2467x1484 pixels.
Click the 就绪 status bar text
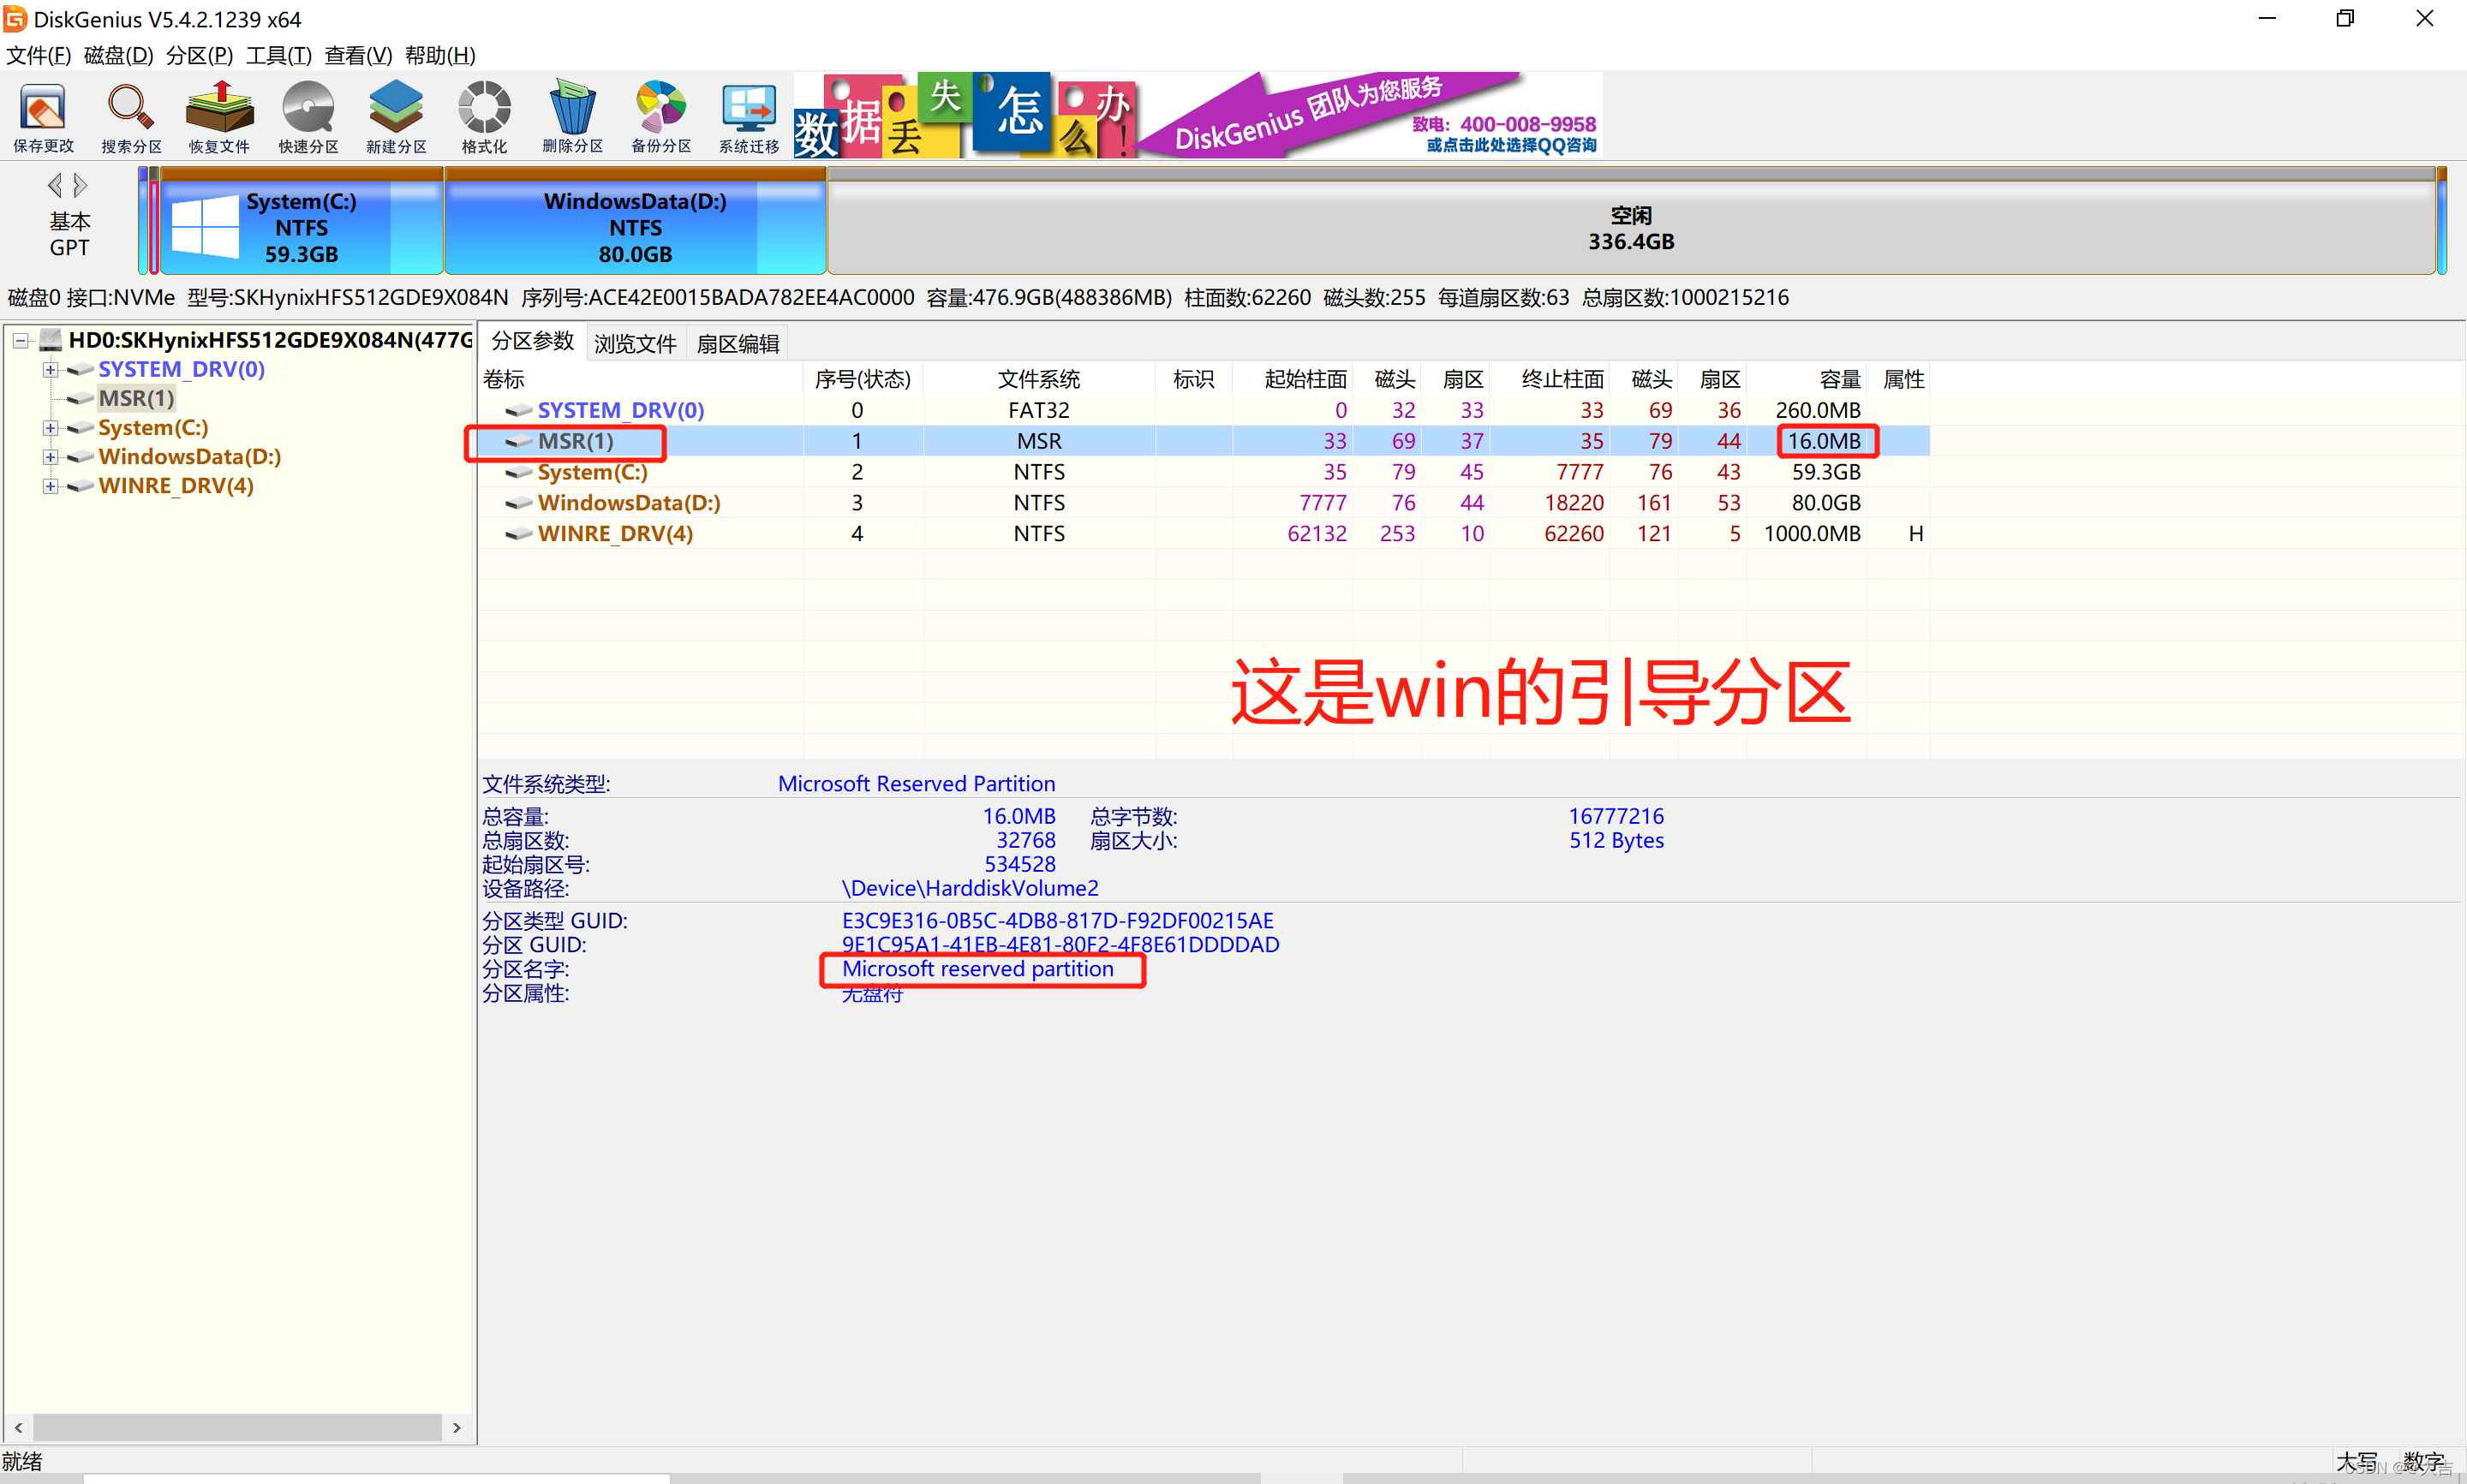click(x=22, y=1462)
